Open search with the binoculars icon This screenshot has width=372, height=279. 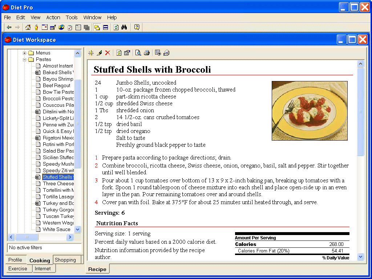(124, 27)
